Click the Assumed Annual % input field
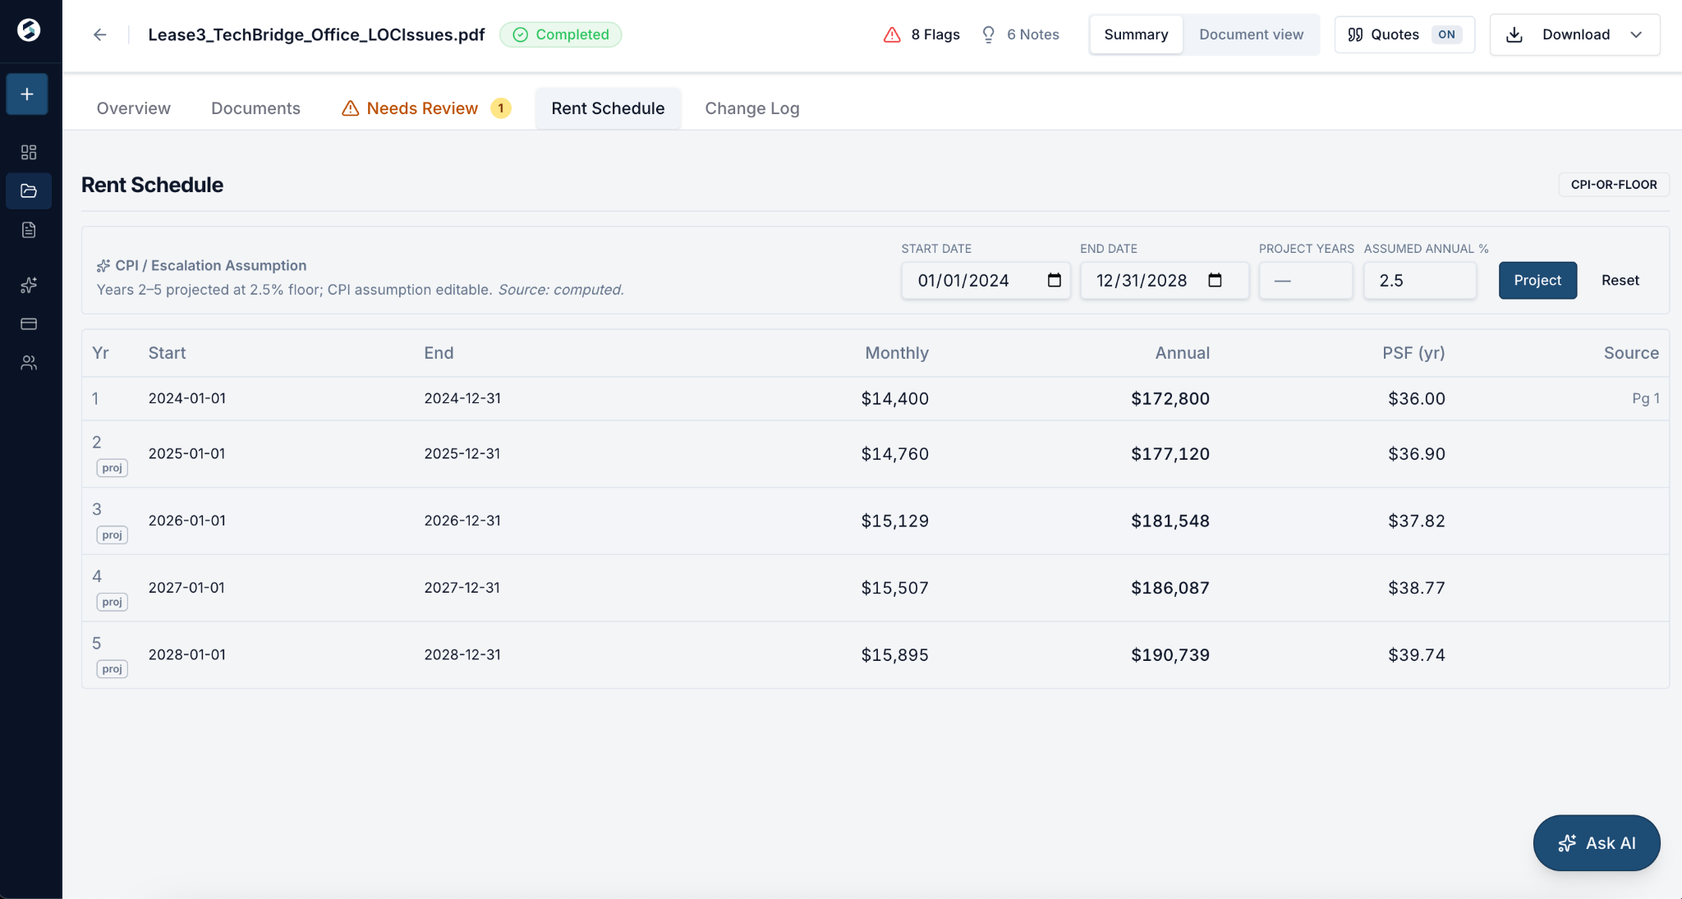 pos(1419,281)
